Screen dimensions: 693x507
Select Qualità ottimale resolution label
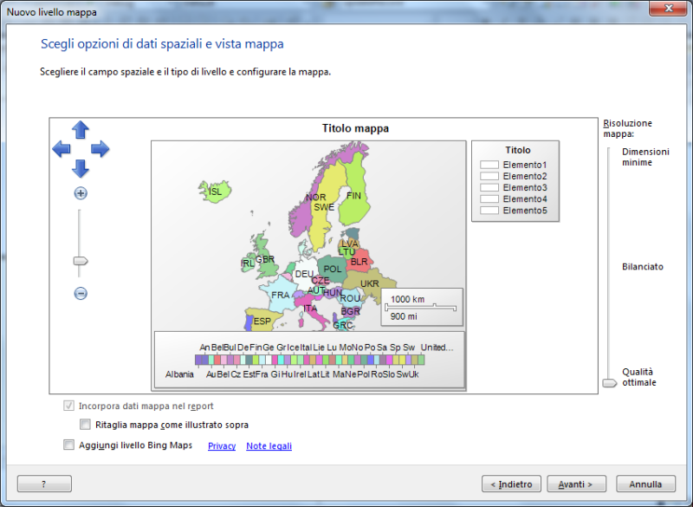click(x=639, y=377)
